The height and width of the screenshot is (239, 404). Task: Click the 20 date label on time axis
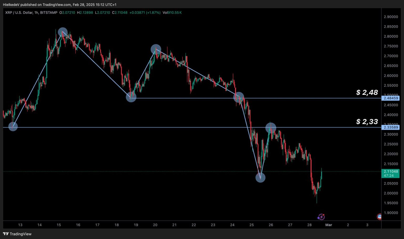coord(155,225)
